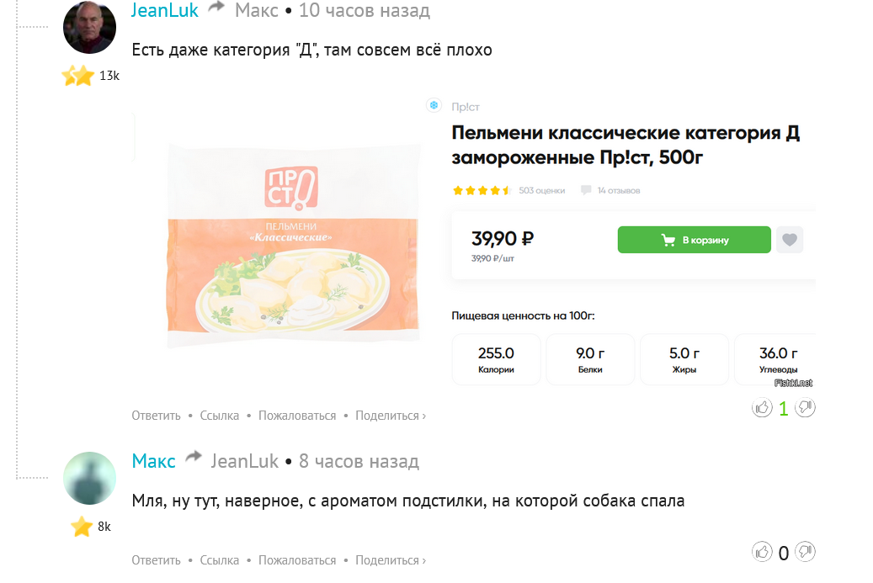Click the heart favorite icon near В корзину
The width and height of the screenshot is (873, 583).
(x=789, y=240)
